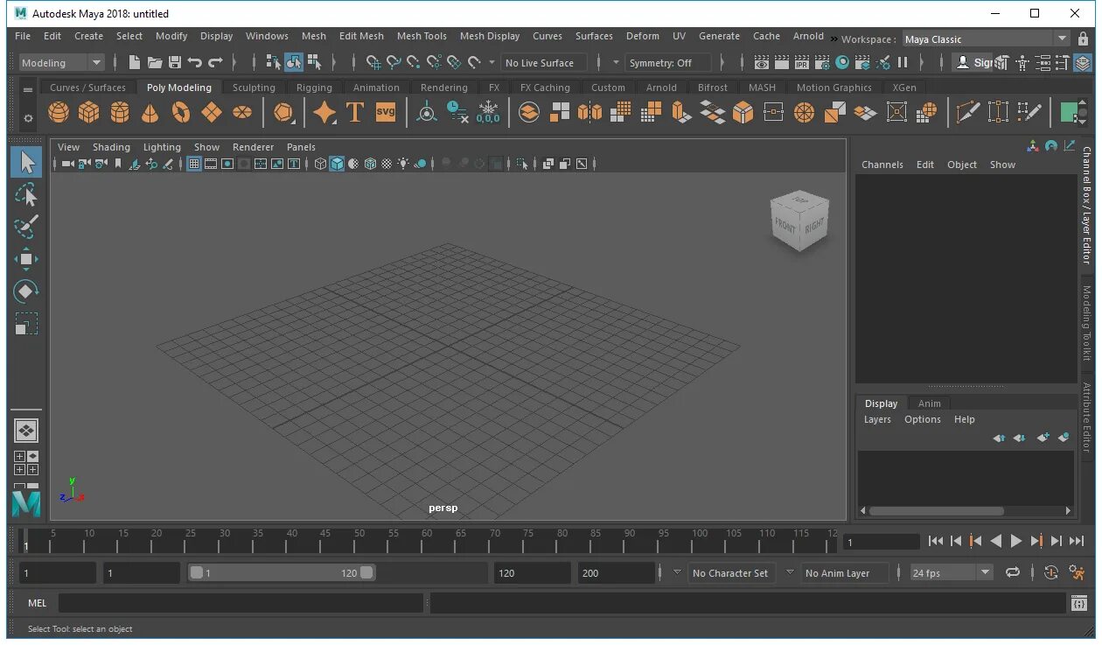
Task: Open the Attribute Editor side tab
Action: coord(1087,417)
